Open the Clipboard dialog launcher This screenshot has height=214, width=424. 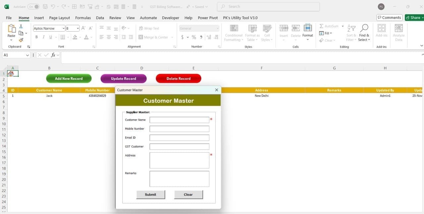[28, 47]
